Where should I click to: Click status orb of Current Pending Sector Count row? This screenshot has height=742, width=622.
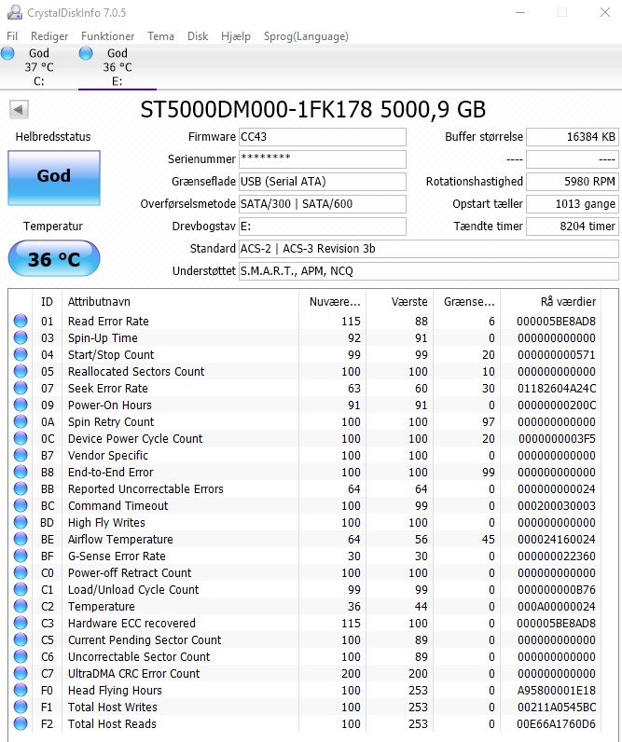(21, 639)
